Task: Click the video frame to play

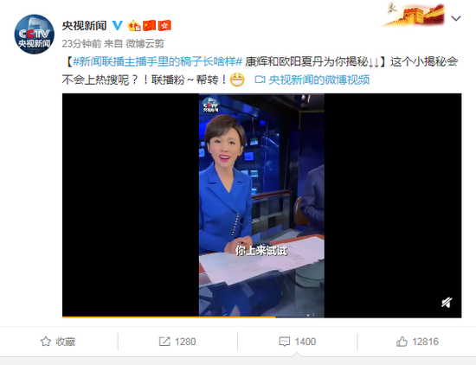Action: [261, 205]
